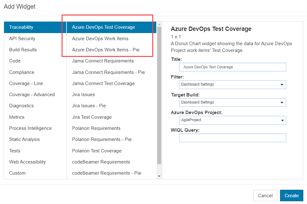The width and height of the screenshot is (307, 204).
Task: Choose the Jira Issues widget
Action: pos(84,95)
